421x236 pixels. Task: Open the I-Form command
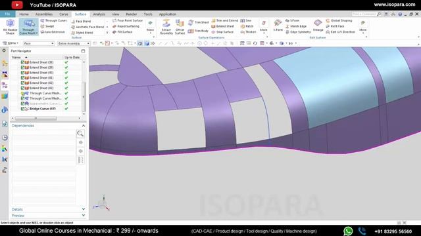[x=292, y=20]
